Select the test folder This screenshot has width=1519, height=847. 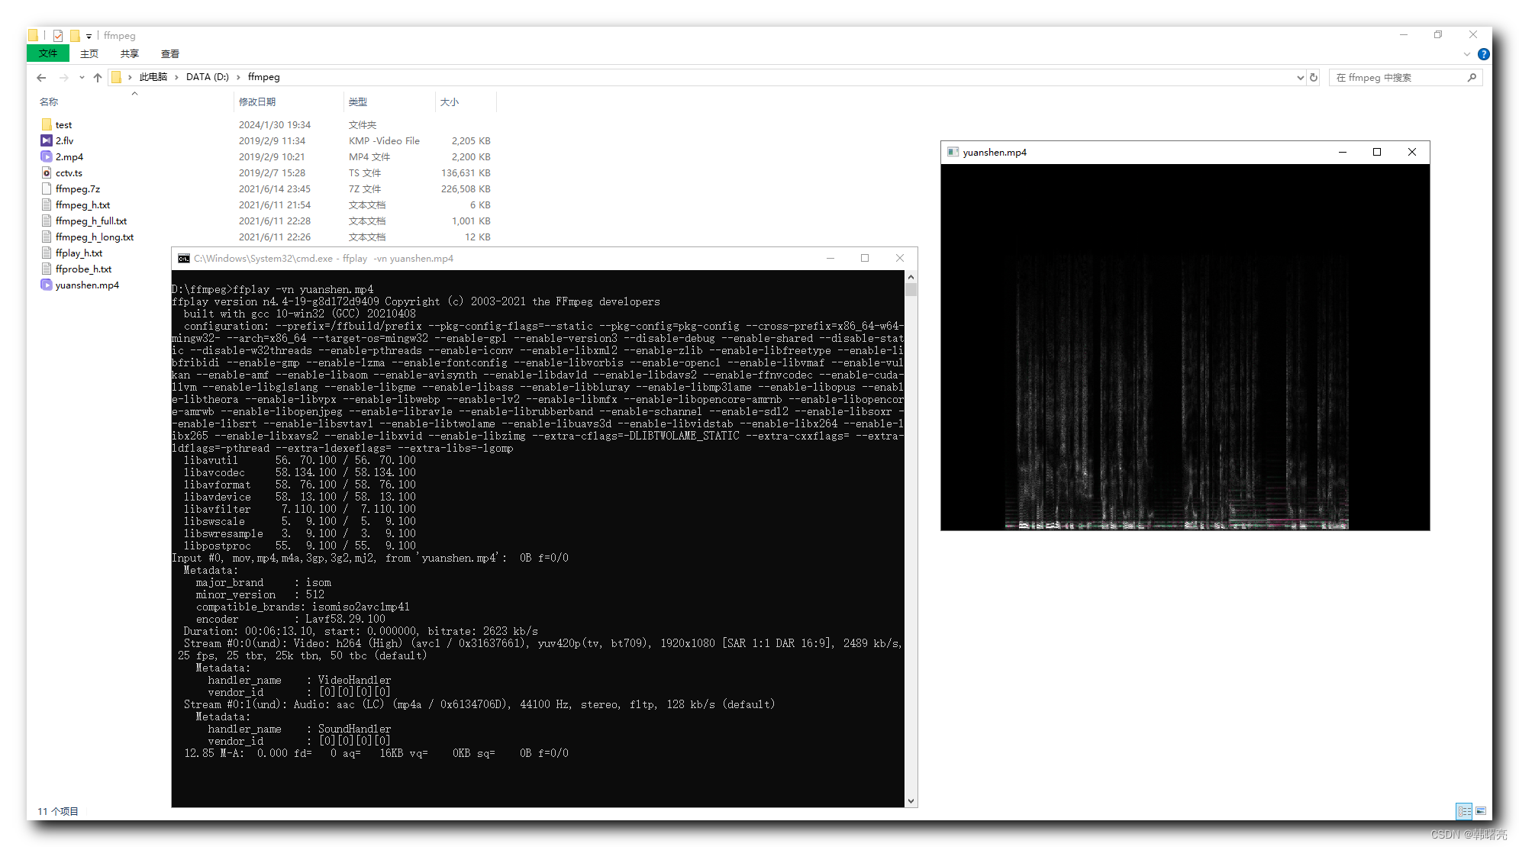click(63, 124)
